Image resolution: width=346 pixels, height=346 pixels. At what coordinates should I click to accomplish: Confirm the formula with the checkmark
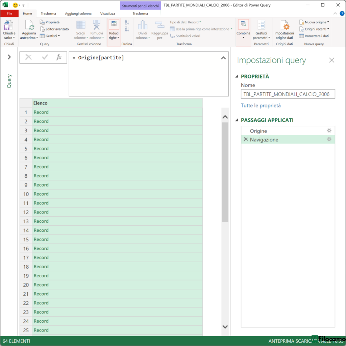[x=45, y=57]
